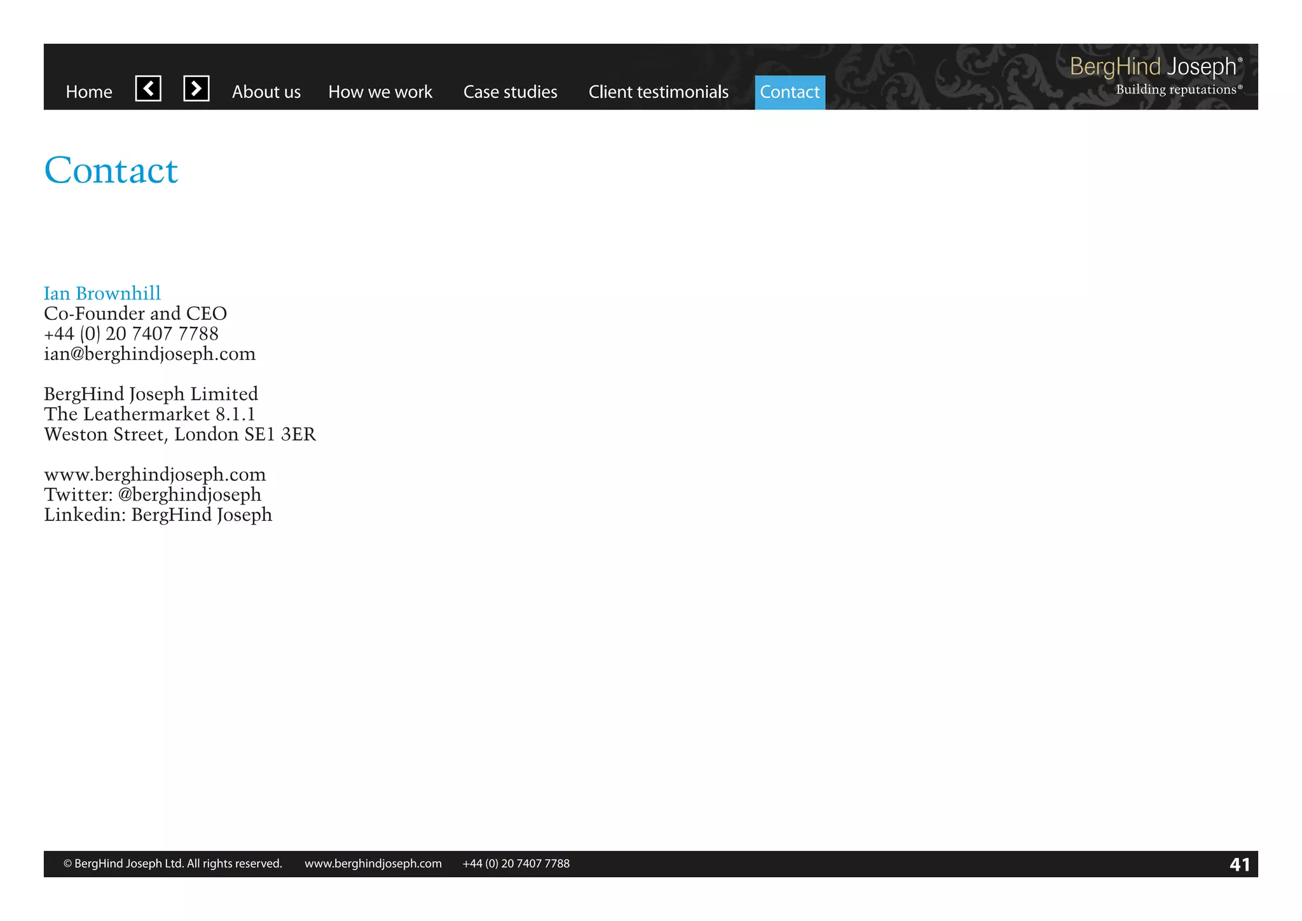Click the Linkedin BergHind Joseph line
Viewport: 1302px width, 921px height.
coord(158,515)
